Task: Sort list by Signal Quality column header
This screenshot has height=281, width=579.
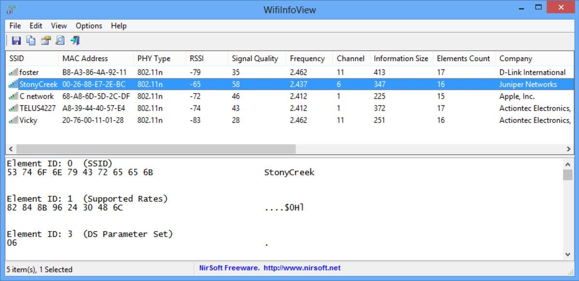Action: coord(255,59)
